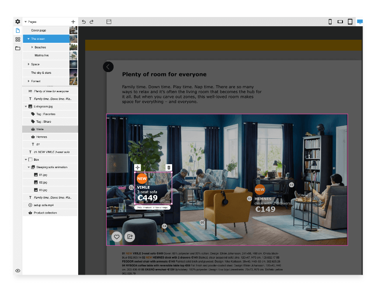Image resolution: width=377 pixels, height=300 pixels.
Task: Click the Hemnes NEW orange badge
Action: 260,190
